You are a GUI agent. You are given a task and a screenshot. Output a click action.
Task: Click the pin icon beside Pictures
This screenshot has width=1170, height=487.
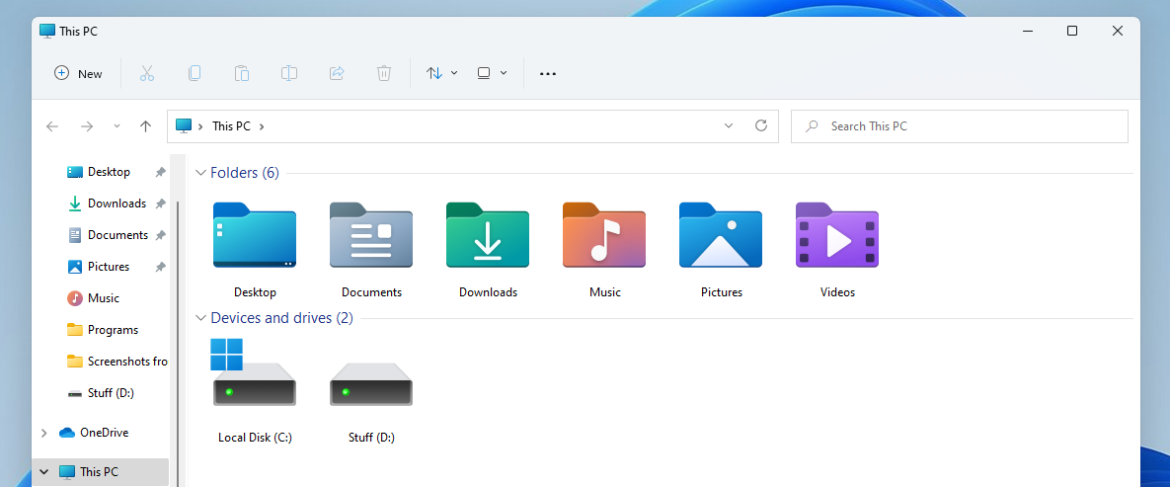pos(160,267)
